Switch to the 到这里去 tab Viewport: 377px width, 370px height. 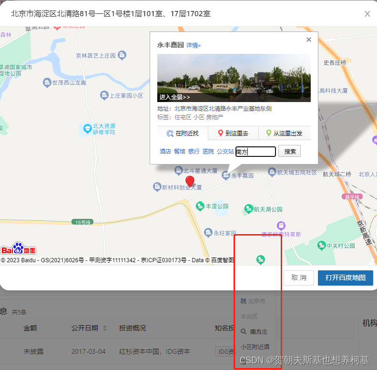[x=233, y=134]
